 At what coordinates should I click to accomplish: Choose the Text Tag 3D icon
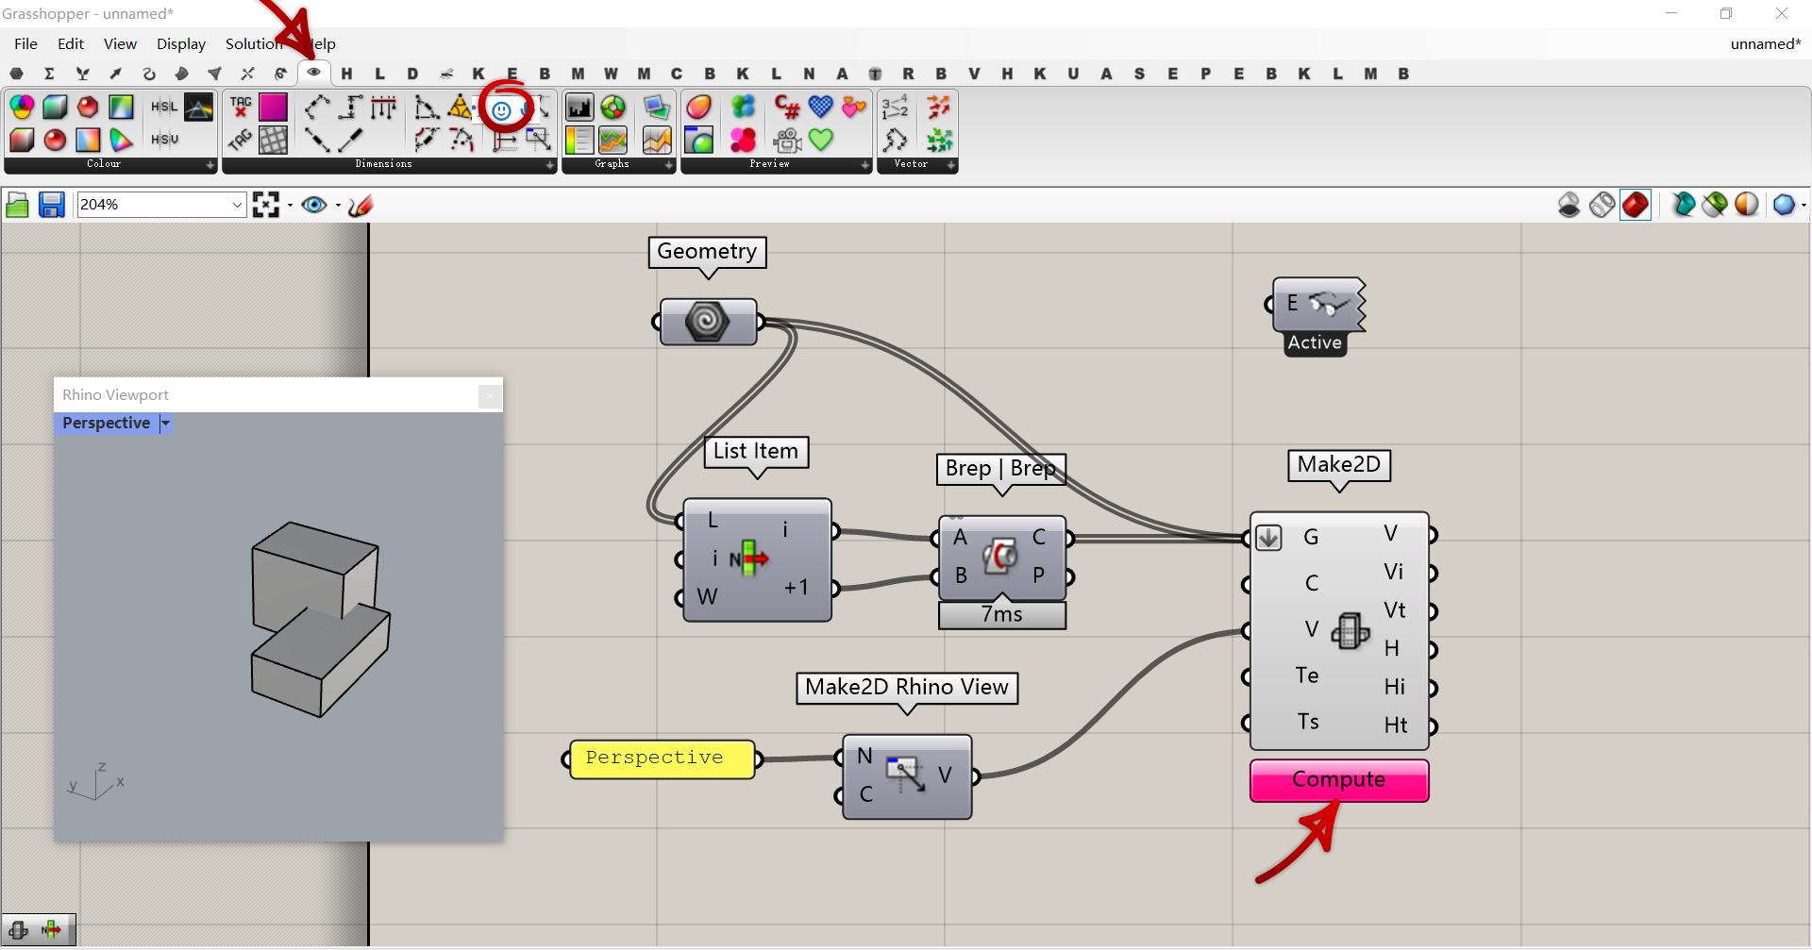pyautogui.click(x=241, y=140)
